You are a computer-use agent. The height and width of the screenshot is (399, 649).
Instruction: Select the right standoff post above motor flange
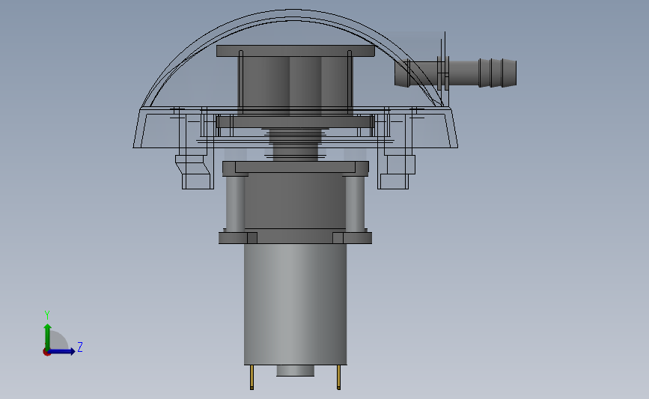coord(355,204)
